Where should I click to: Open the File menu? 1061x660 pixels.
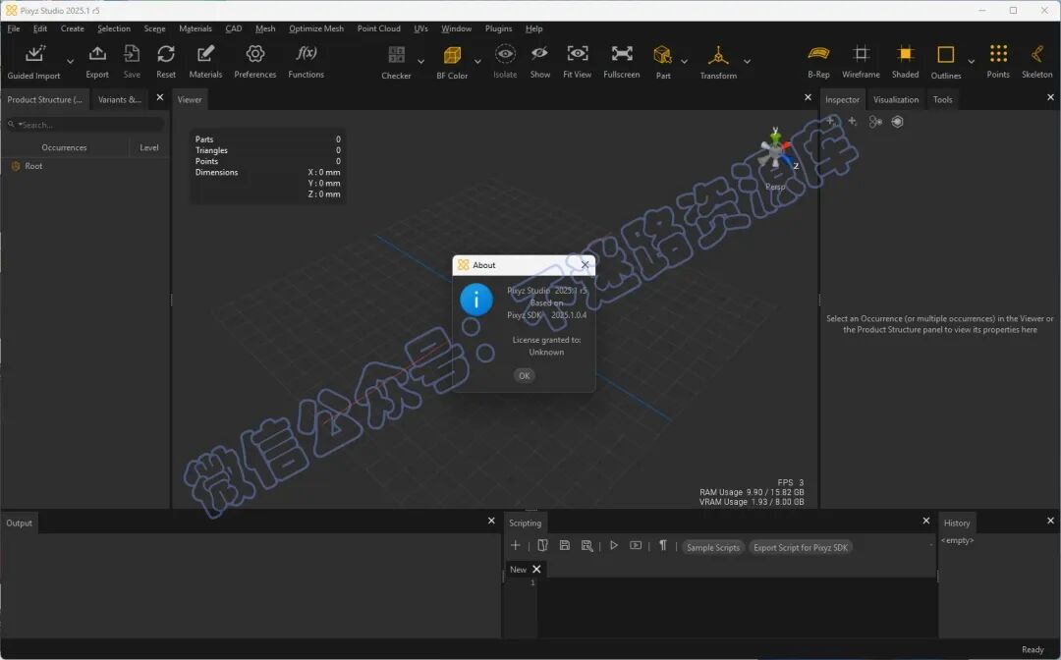click(x=14, y=28)
